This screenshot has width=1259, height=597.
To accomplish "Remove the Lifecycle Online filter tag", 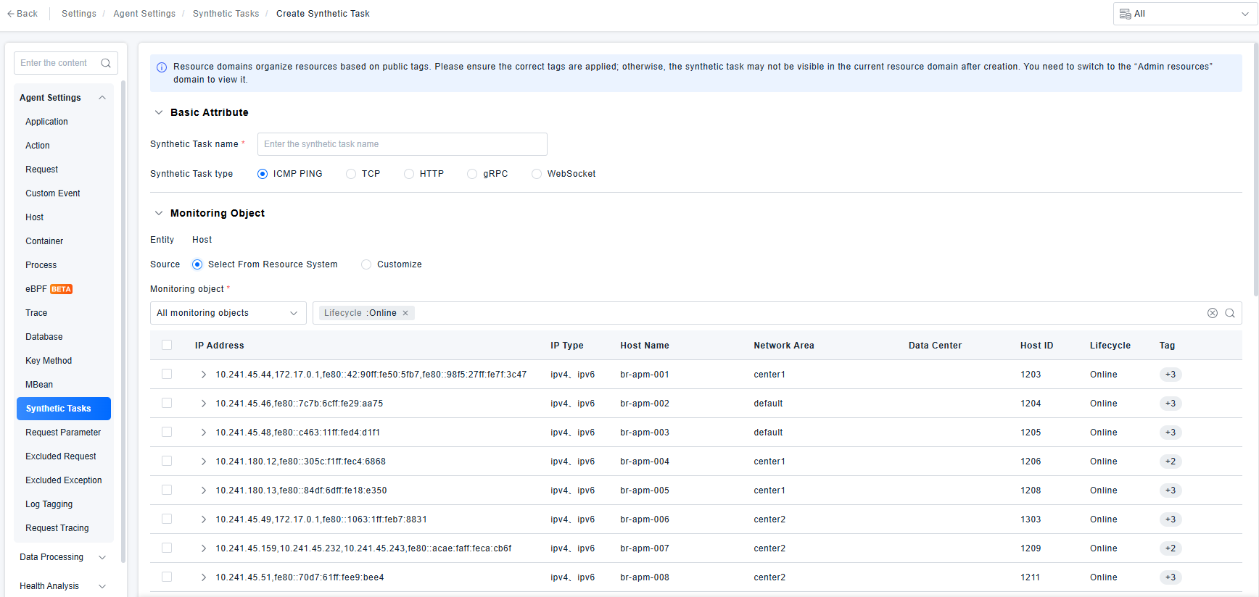I will point(405,313).
